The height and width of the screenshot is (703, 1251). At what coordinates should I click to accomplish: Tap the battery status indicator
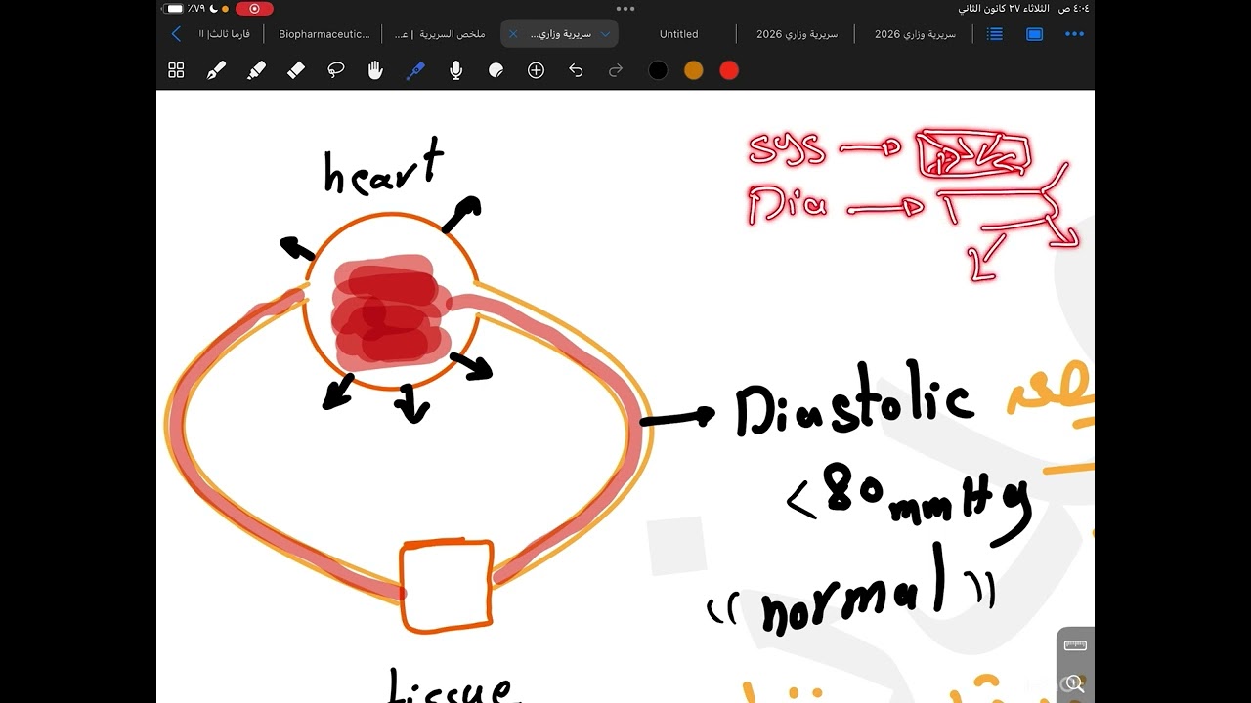[175, 9]
